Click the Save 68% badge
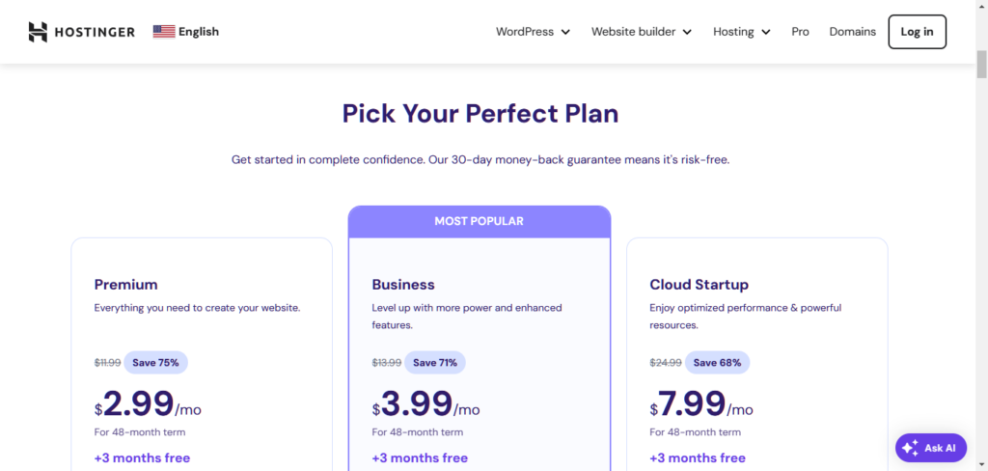The image size is (988, 471). pyautogui.click(x=717, y=363)
